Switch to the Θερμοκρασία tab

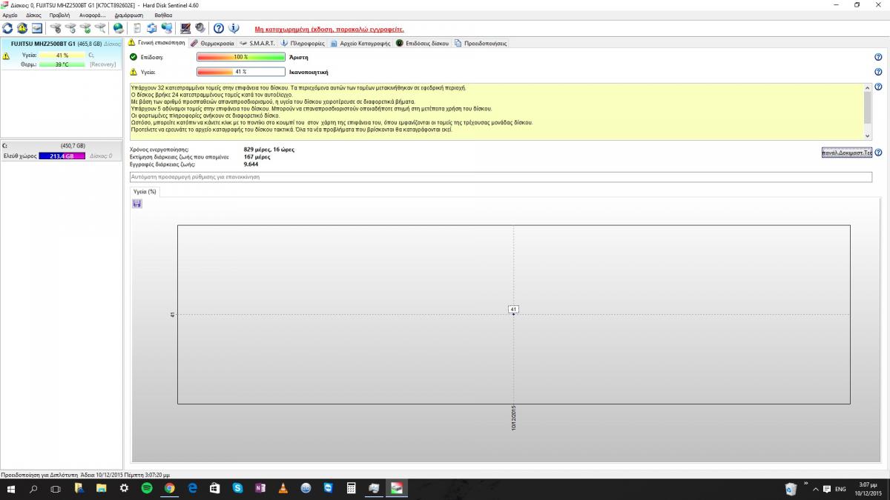point(211,44)
